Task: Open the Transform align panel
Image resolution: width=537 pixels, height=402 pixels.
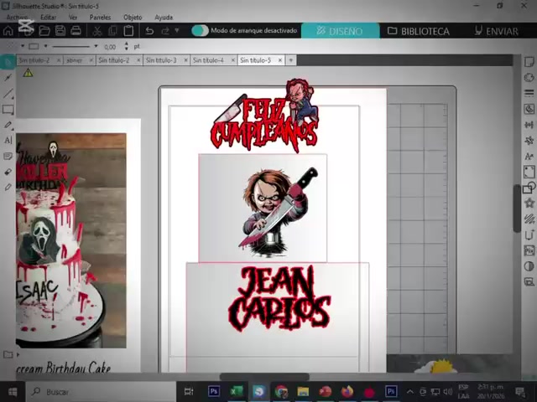Action: click(x=529, y=125)
